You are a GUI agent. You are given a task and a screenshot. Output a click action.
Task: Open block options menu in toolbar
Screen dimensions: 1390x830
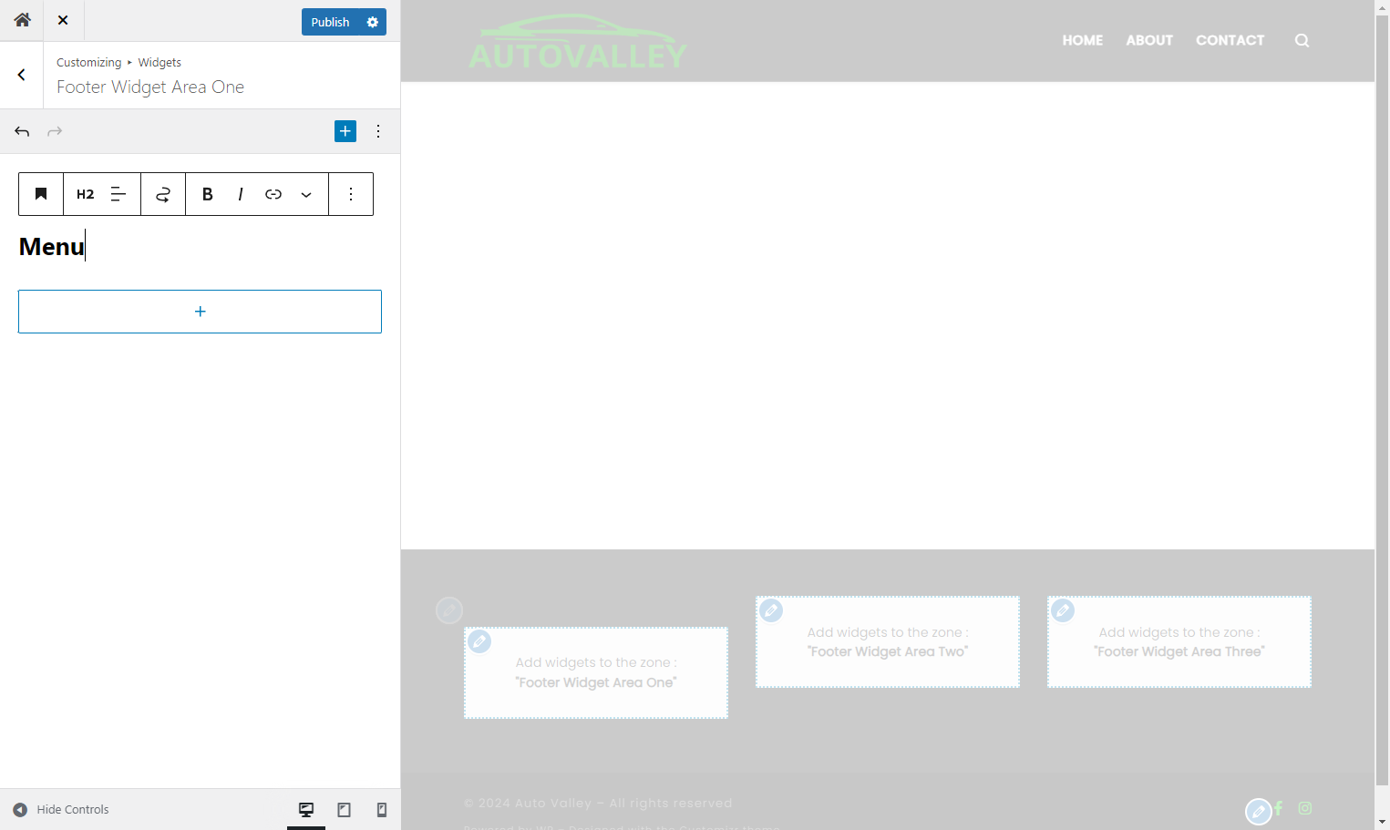pyautogui.click(x=351, y=194)
